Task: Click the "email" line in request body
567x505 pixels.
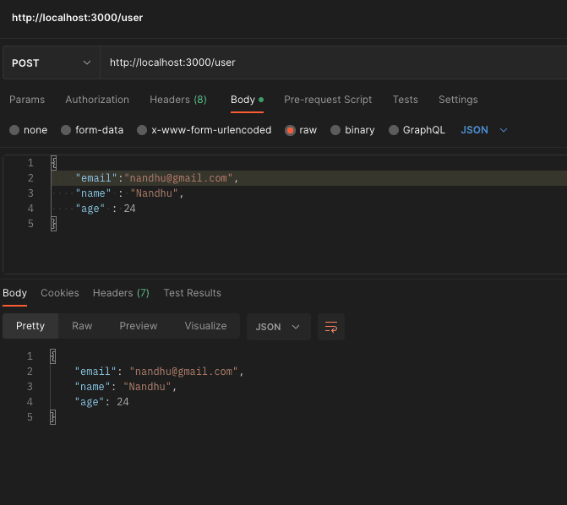Action: tap(309, 178)
